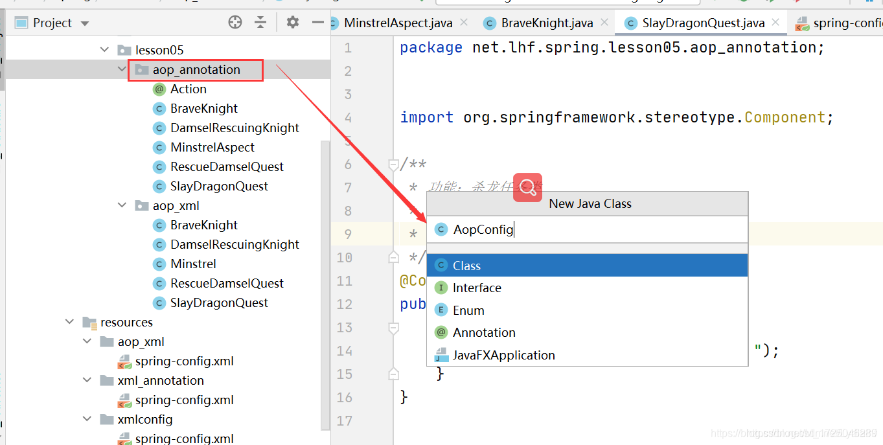The height and width of the screenshot is (445, 883).
Task: Close the SlayDragonQuest.java tab
Action: pyautogui.click(x=776, y=22)
